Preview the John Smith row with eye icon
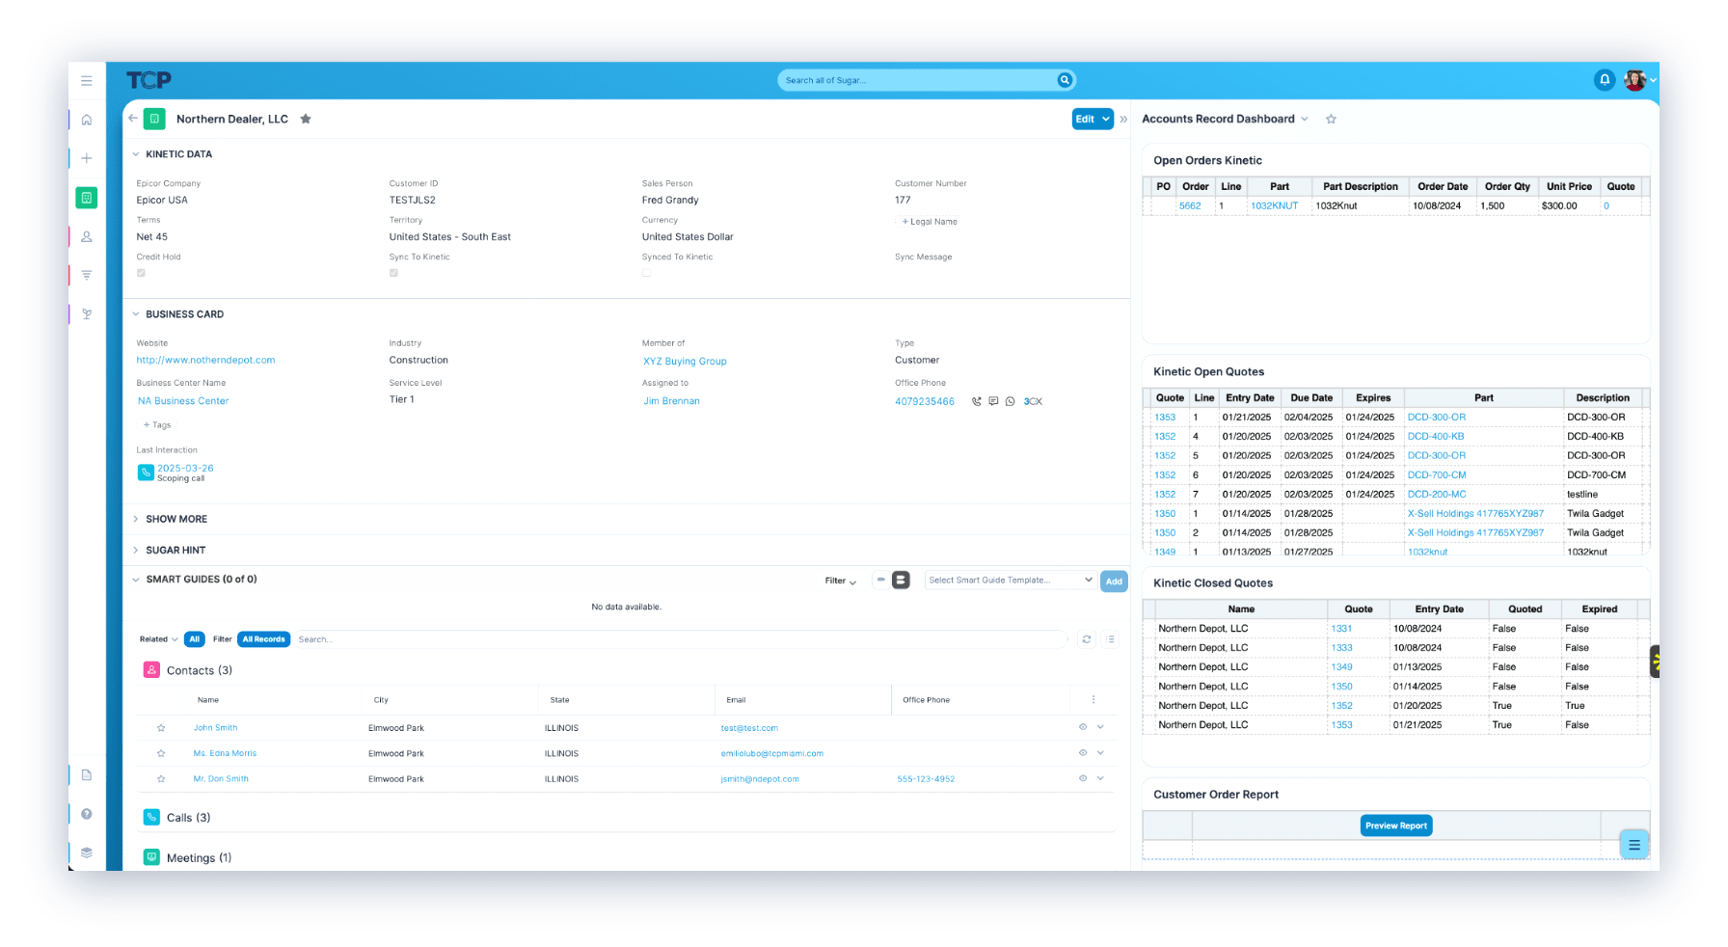 pos(1083,727)
